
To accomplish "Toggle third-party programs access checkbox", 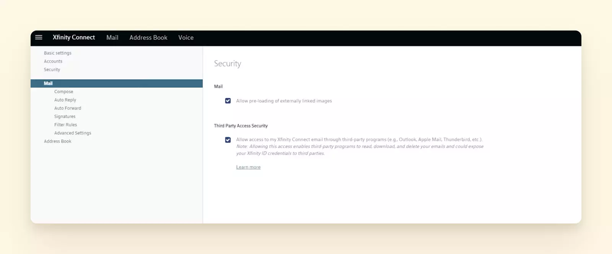I will tap(228, 140).
